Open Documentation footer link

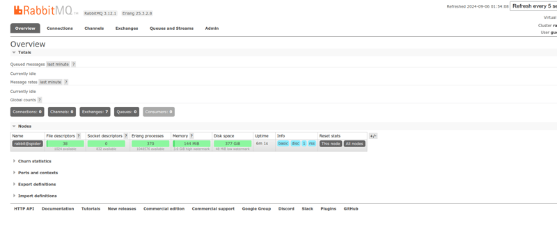(x=58, y=209)
